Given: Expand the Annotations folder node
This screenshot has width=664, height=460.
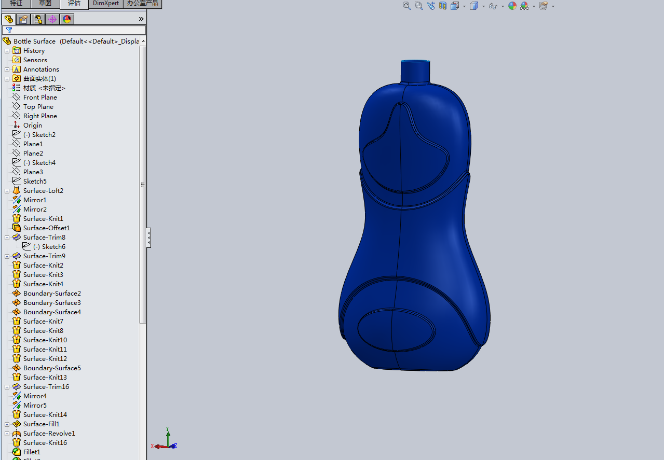Looking at the screenshot, I should (x=7, y=69).
